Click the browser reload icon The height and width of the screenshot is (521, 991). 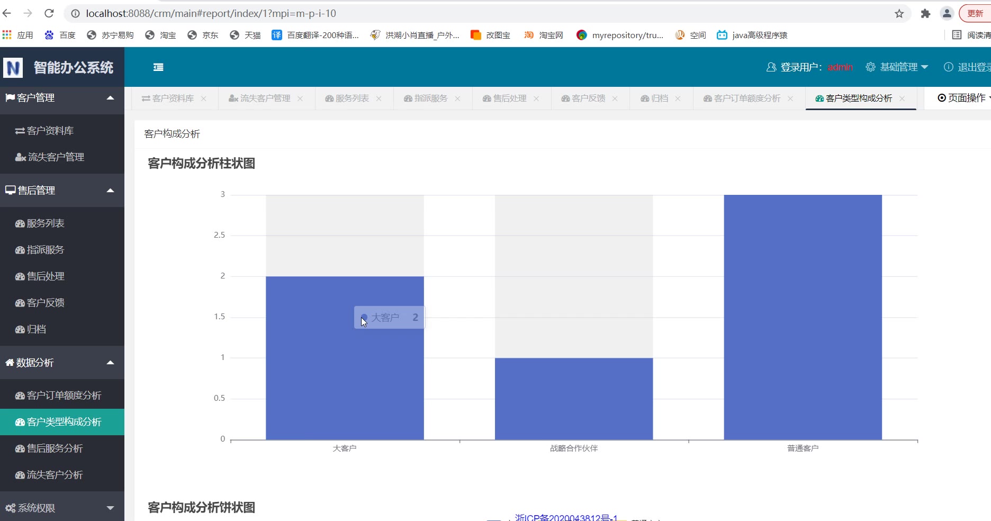coord(49,13)
